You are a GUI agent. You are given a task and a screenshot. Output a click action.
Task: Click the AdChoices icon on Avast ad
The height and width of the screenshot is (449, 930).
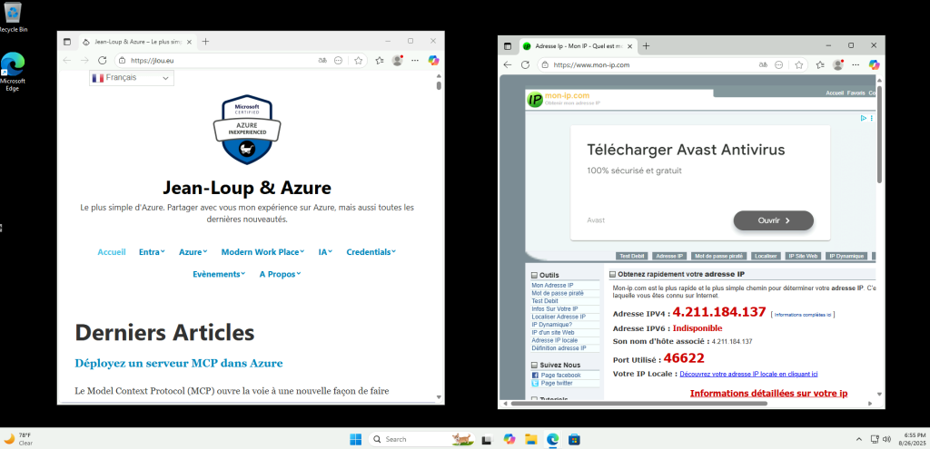[865, 119]
